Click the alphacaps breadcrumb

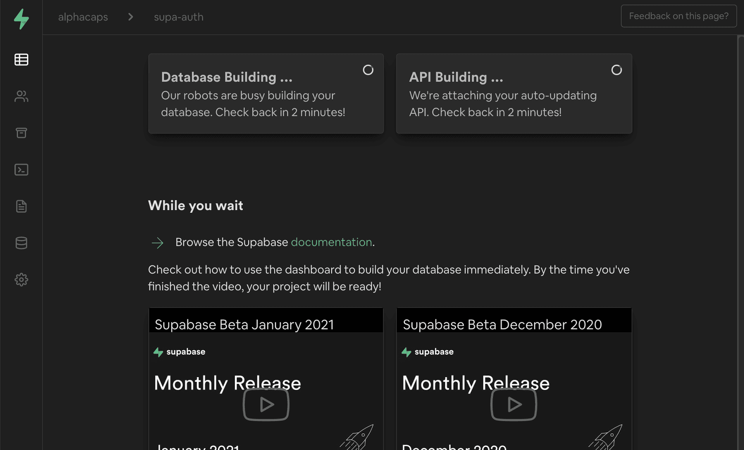83,17
